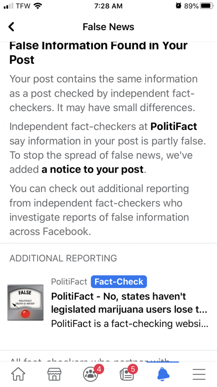217x387 pixels.
Task: Tap the PolitiFact Truth-O-Meter FALSE thumbnail
Action: pos(25,303)
